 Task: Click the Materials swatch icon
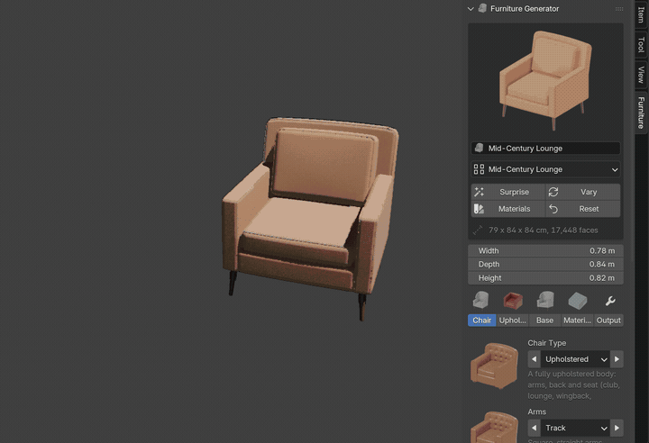click(479, 209)
